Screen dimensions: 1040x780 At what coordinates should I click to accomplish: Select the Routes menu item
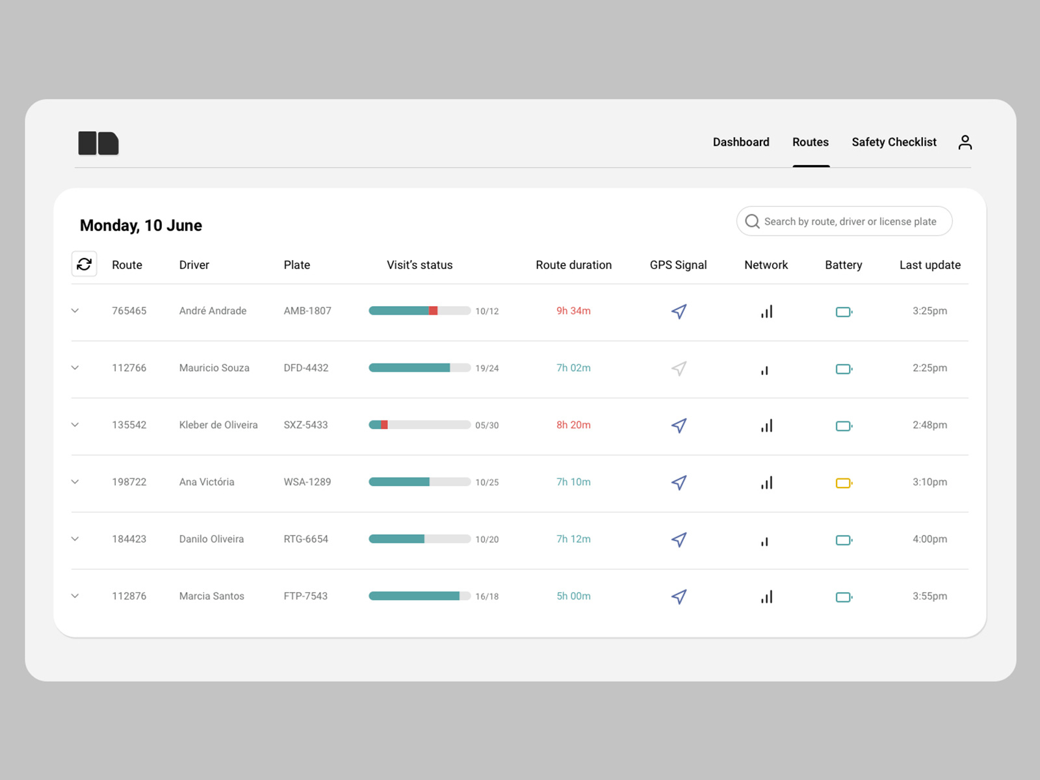coord(811,142)
